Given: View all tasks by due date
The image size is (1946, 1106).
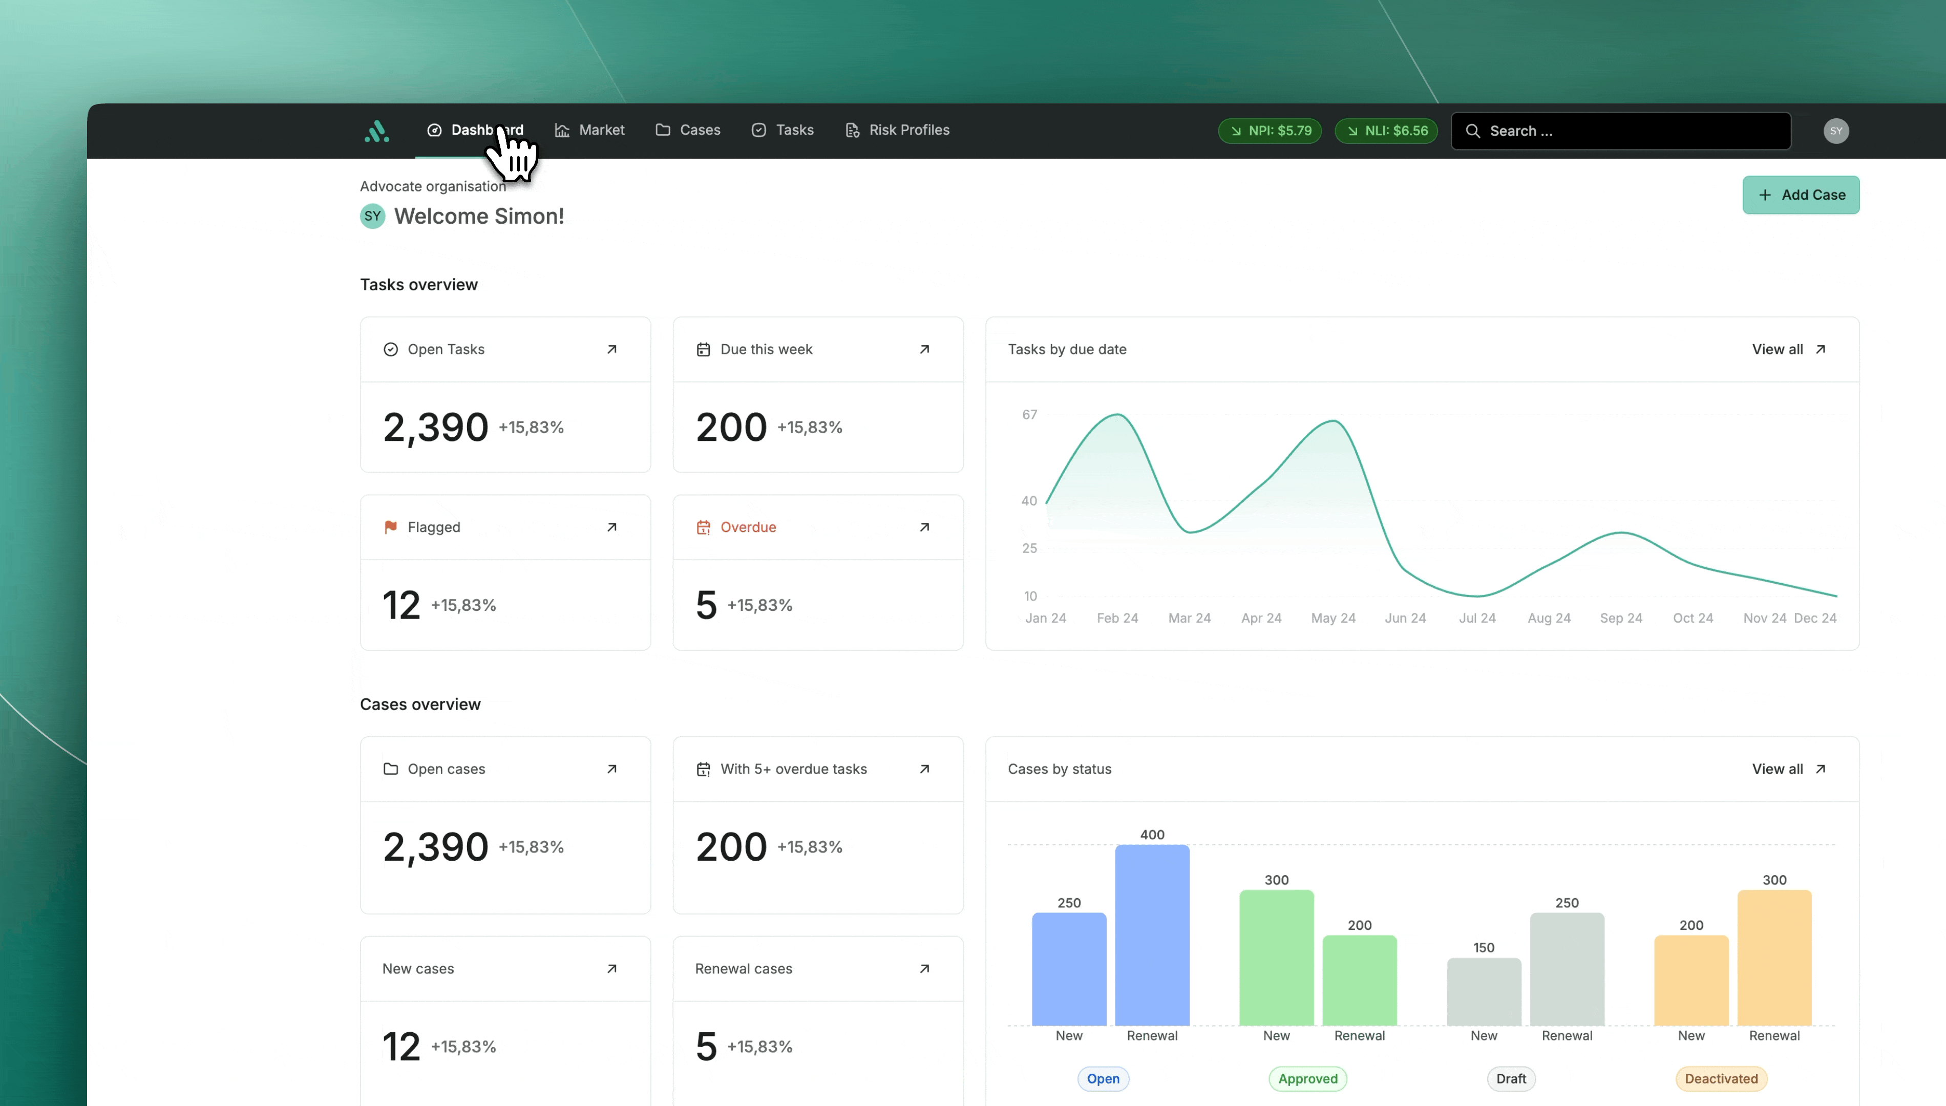Looking at the screenshot, I should click(1788, 349).
